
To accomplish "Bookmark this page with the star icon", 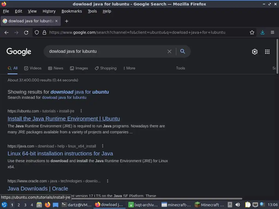I will pyautogui.click(x=252, y=33).
